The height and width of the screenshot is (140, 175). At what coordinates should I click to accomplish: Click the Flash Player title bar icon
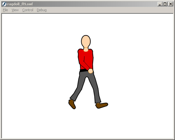4,4
